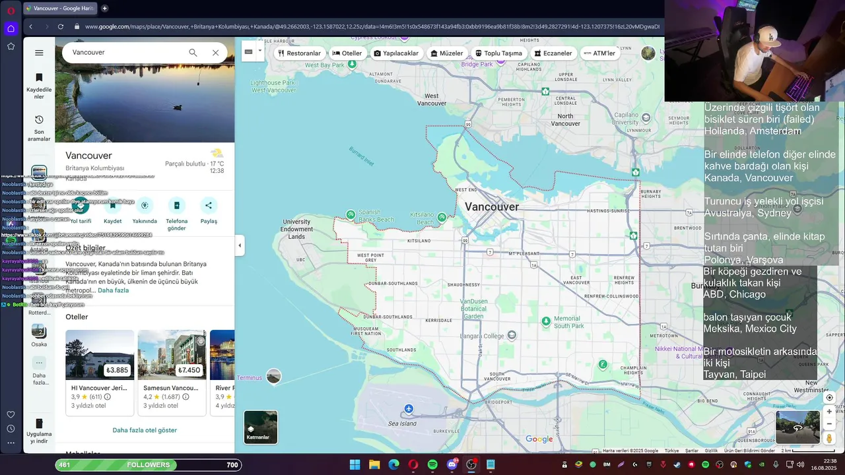Open a new browser tab
This screenshot has width=845, height=475.
click(x=104, y=8)
